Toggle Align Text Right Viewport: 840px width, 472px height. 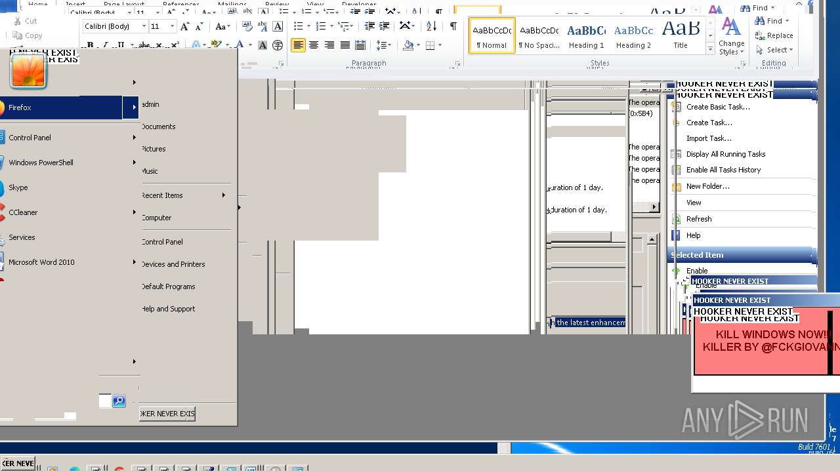(329, 45)
